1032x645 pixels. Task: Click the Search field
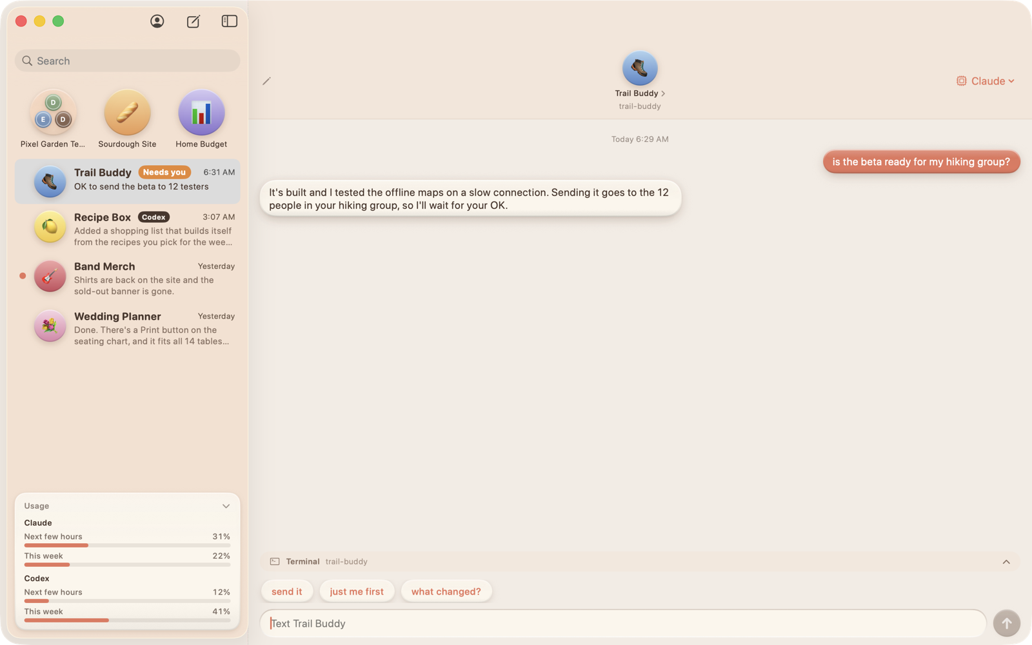(x=127, y=61)
